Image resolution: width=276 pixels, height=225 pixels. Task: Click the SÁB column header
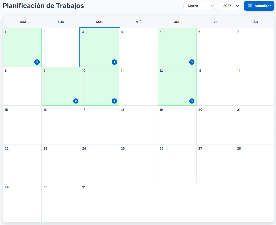point(254,22)
